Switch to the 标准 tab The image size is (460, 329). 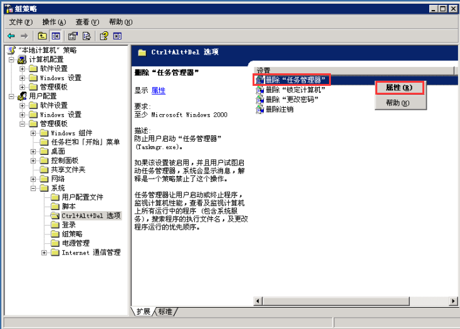pos(165,311)
